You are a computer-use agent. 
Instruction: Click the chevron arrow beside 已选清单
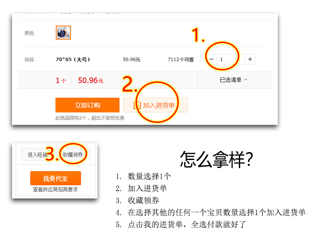click(246, 79)
